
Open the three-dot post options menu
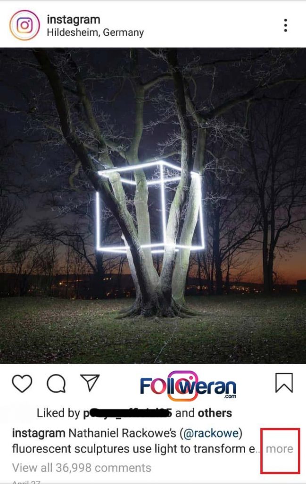click(286, 26)
